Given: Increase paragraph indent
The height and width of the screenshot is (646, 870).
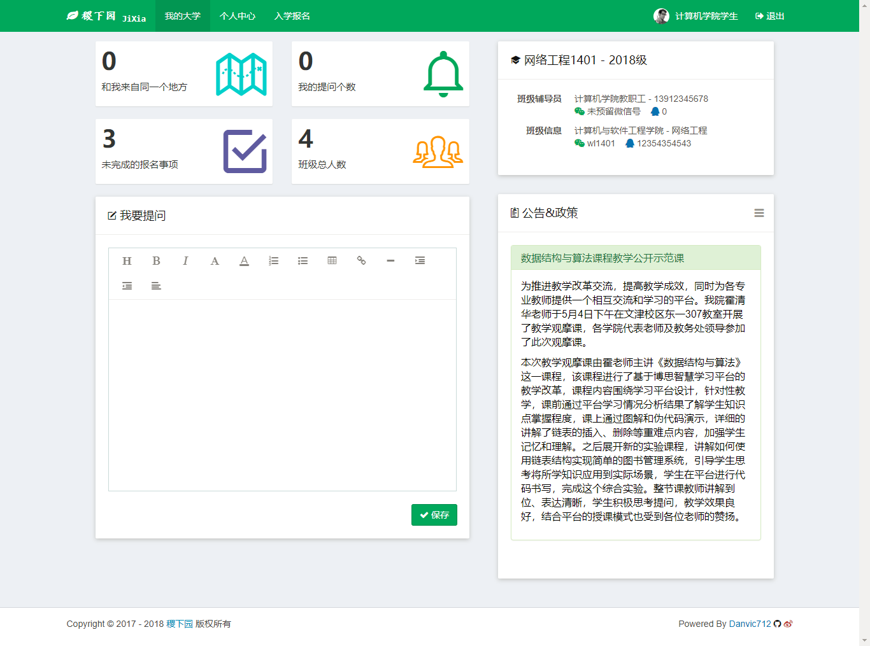Looking at the screenshot, I should pos(420,261).
